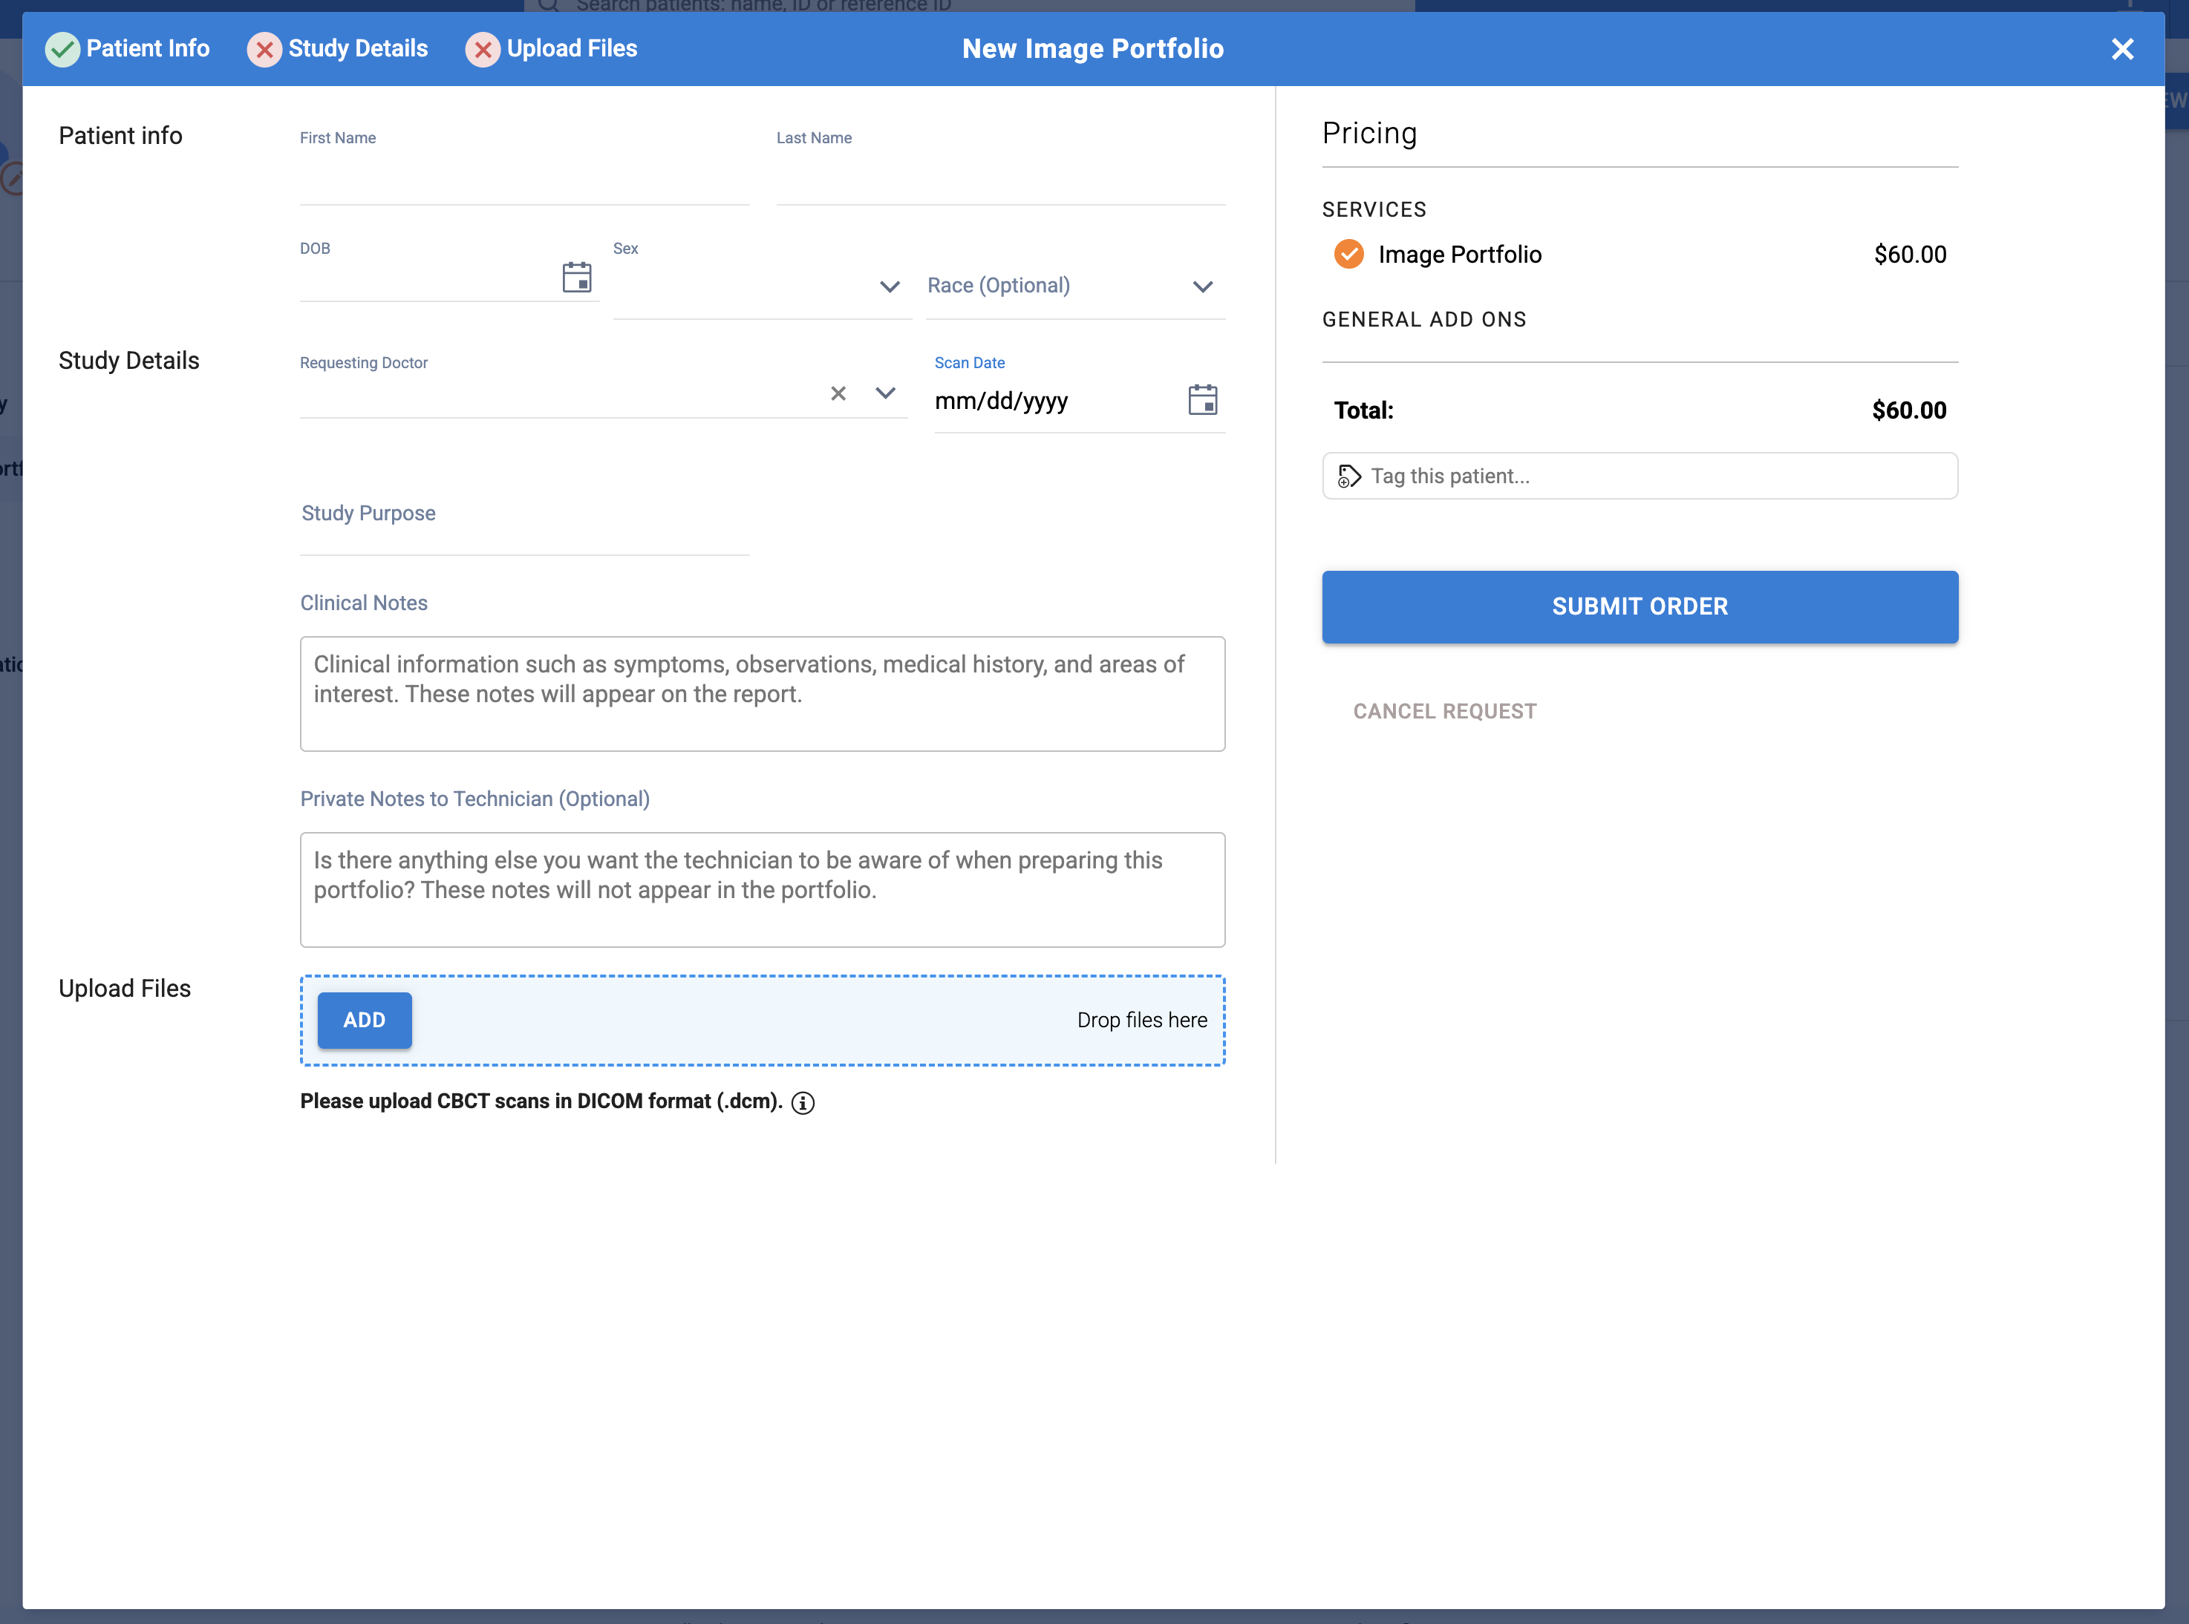Viewport: 2189px width, 1624px height.
Task: Click the Submit Order button
Action: pyautogui.click(x=1638, y=606)
